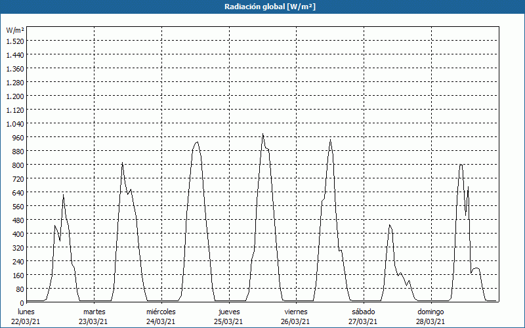
Task: Click the 22/03/21 date label
Action: point(26,321)
